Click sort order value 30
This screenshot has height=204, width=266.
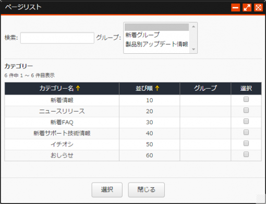tap(150, 122)
